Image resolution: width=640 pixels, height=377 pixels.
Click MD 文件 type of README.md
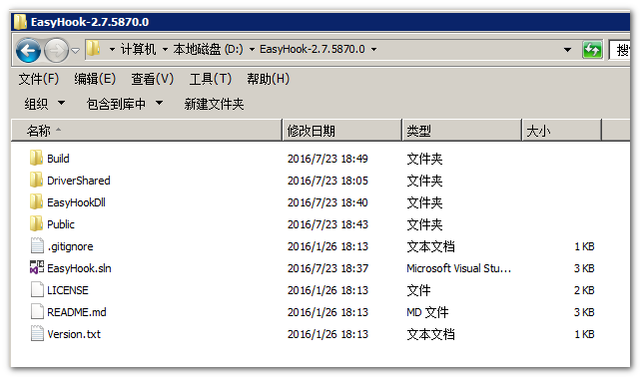(427, 312)
